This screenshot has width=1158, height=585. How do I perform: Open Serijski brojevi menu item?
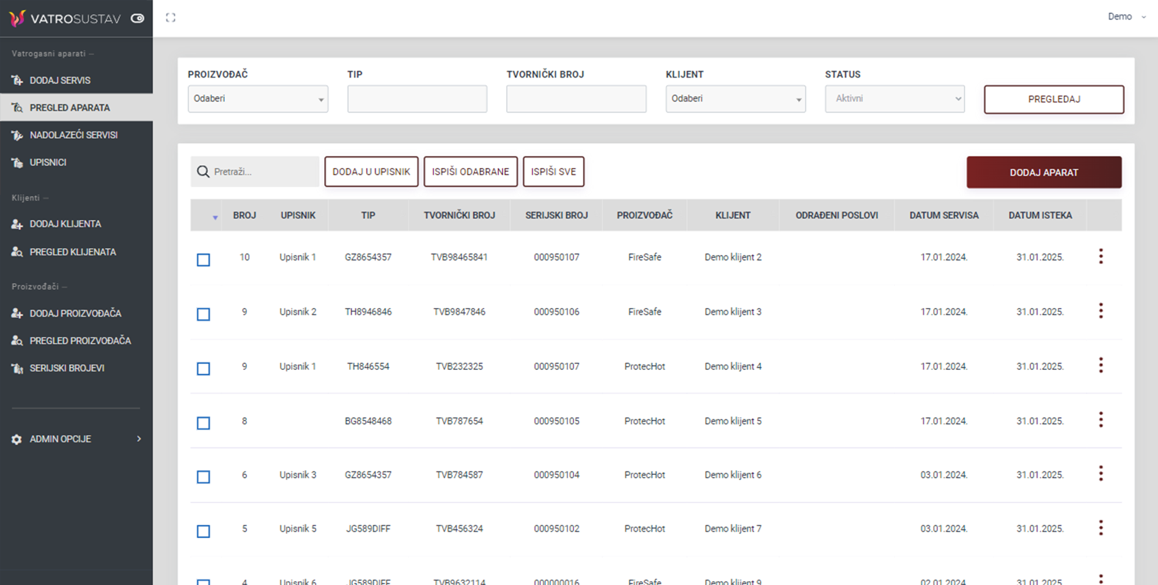coord(67,369)
